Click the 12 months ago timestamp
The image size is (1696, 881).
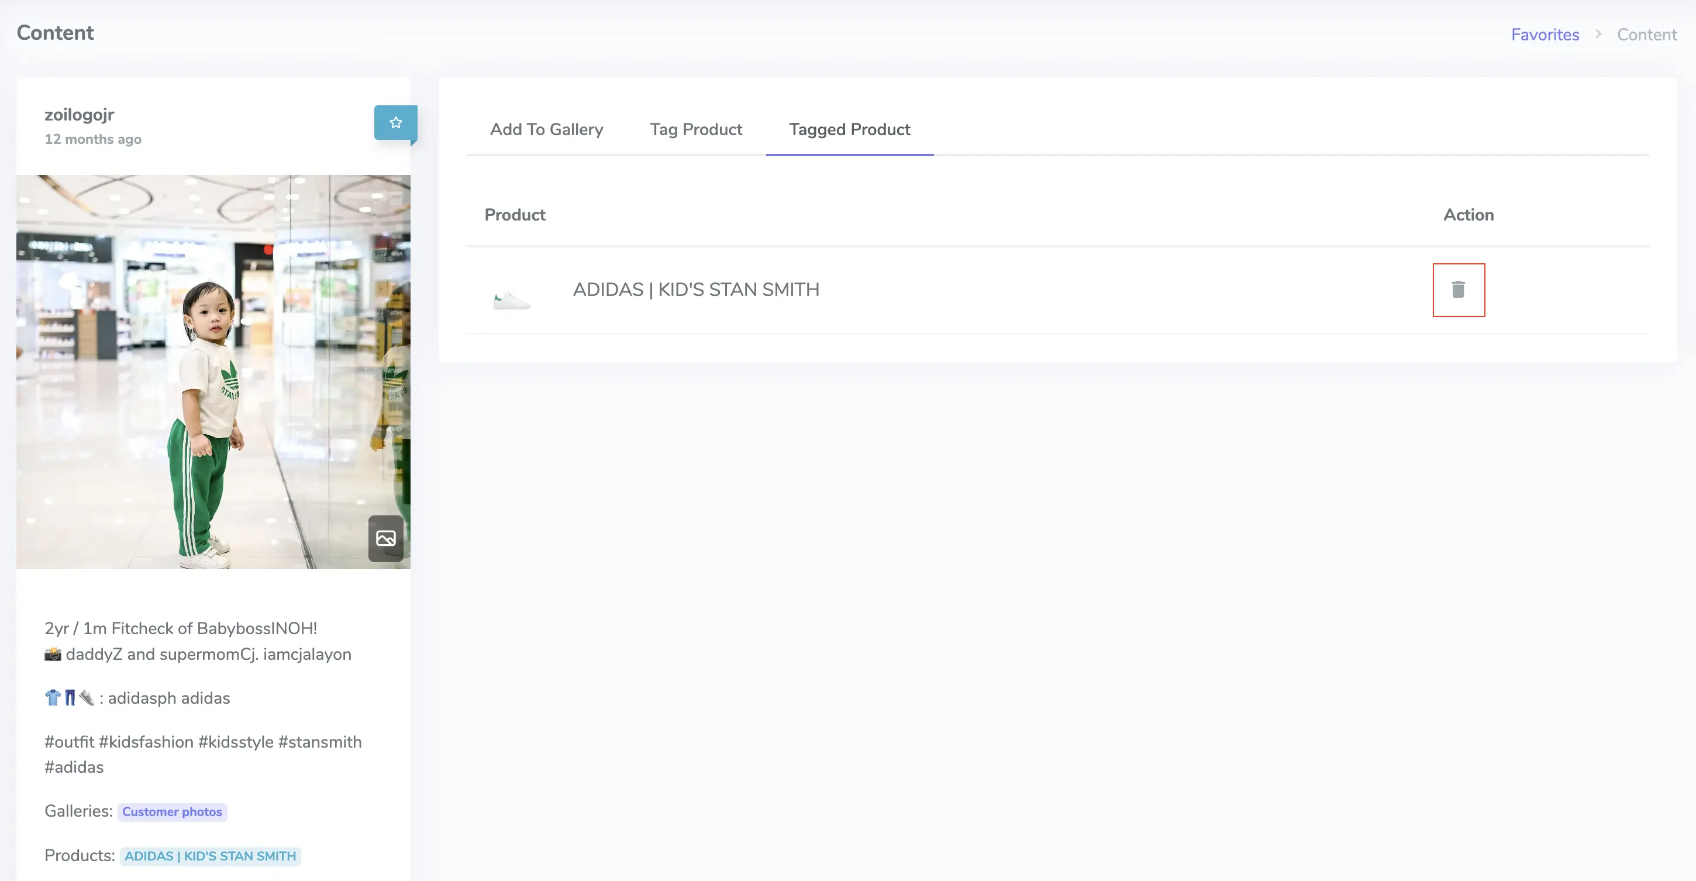click(x=93, y=139)
